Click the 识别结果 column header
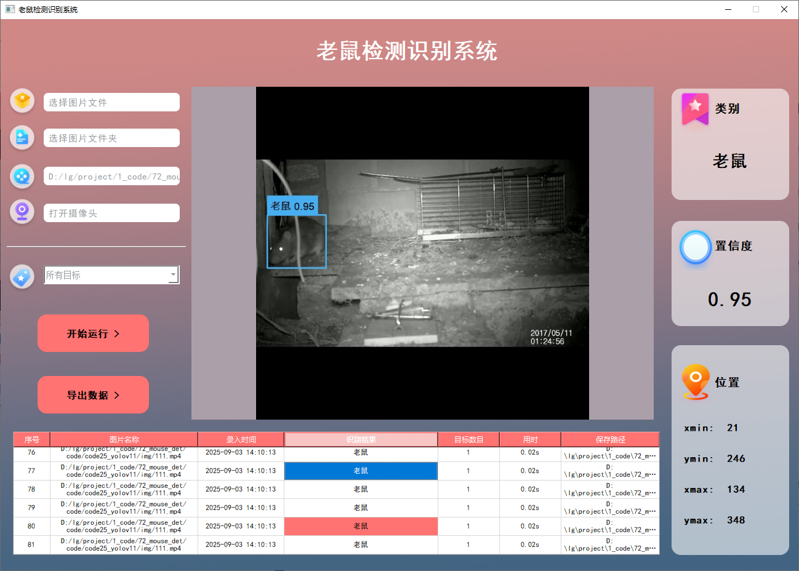Viewport: 799px width, 571px height. point(361,439)
